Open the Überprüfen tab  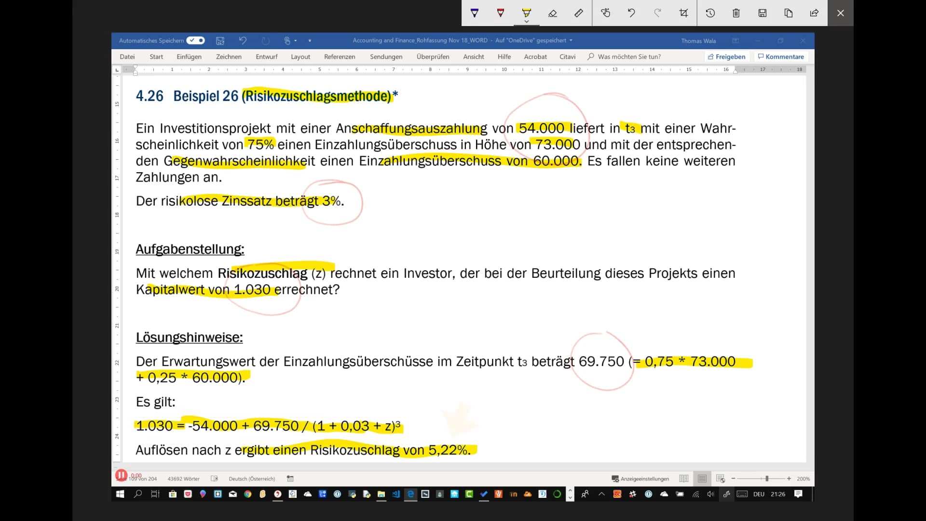point(433,56)
